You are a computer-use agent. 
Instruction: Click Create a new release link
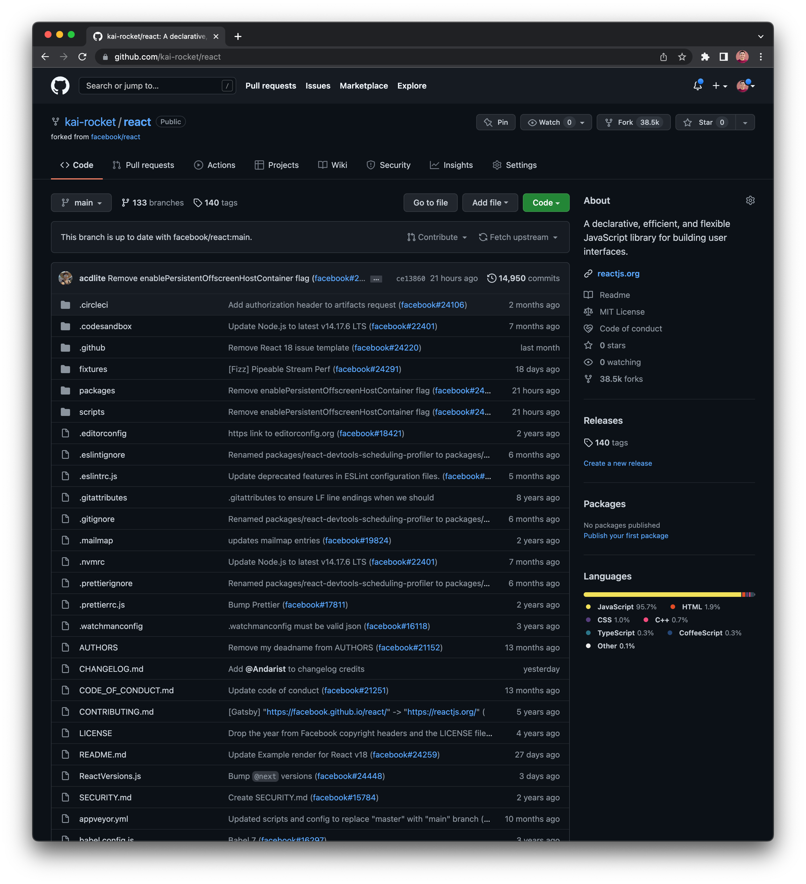617,463
